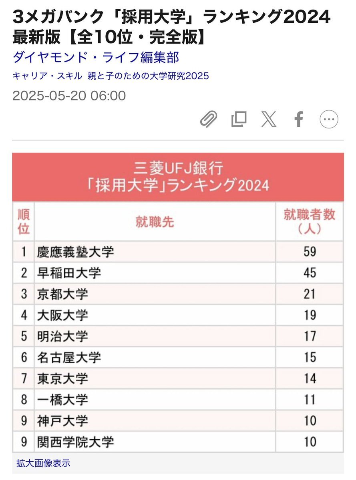The image size is (356, 480).
Task: Select the 慶應義塾大学 row
Action: [x=178, y=252]
